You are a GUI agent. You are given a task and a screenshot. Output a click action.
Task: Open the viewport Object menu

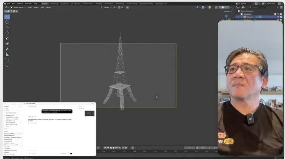point(48,7)
